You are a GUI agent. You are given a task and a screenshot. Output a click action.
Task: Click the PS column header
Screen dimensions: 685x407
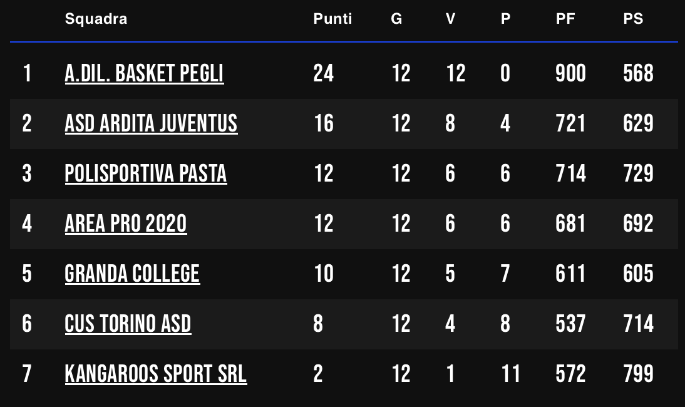tap(633, 19)
